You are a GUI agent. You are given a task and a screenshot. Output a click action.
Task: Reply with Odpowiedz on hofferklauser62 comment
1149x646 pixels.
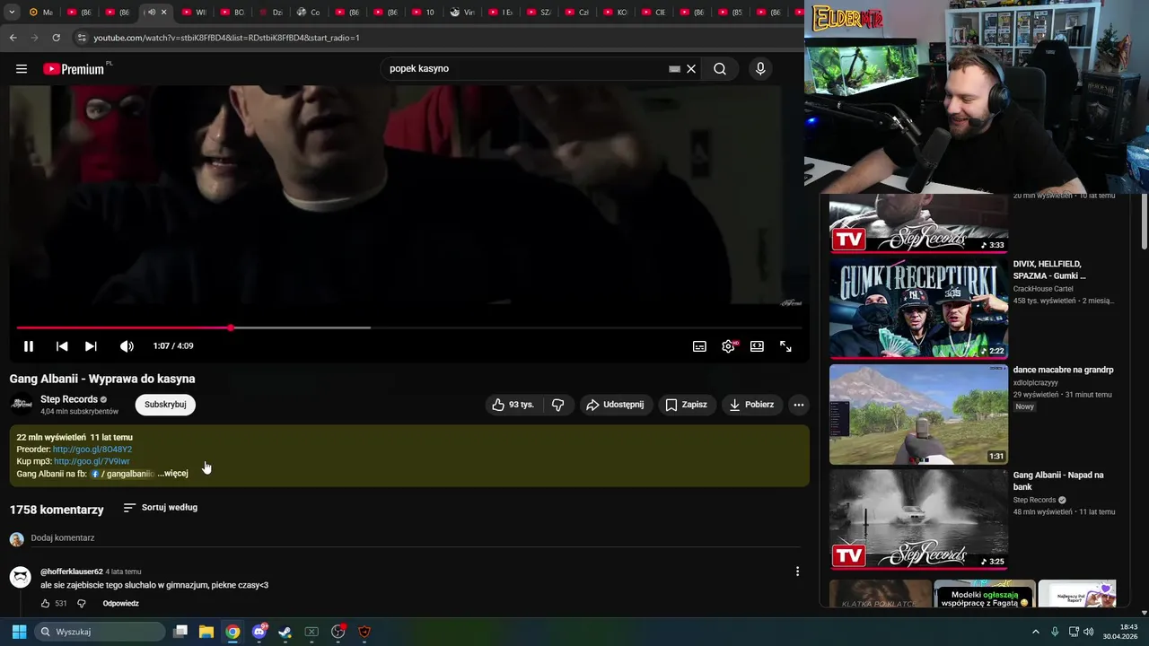pyautogui.click(x=120, y=604)
